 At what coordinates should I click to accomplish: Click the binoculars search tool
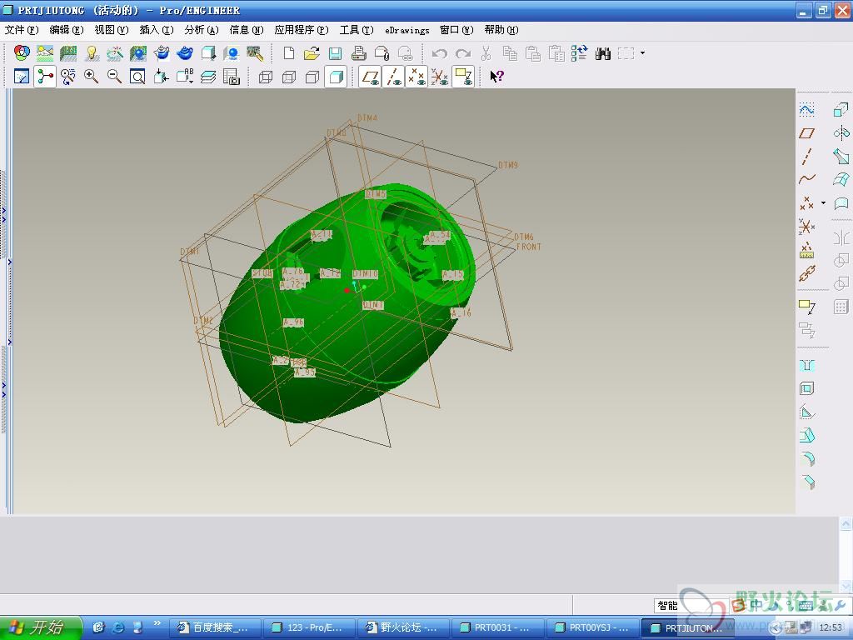[603, 53]
